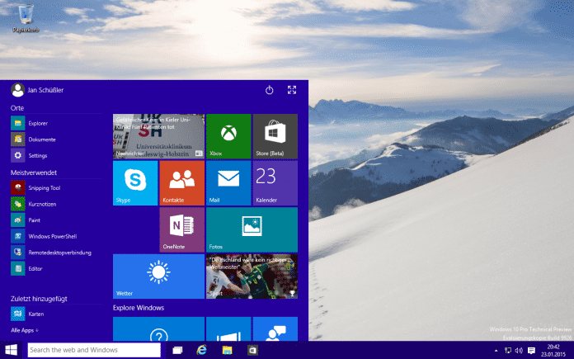Open Settings from the Orte list

coord(37,155)
